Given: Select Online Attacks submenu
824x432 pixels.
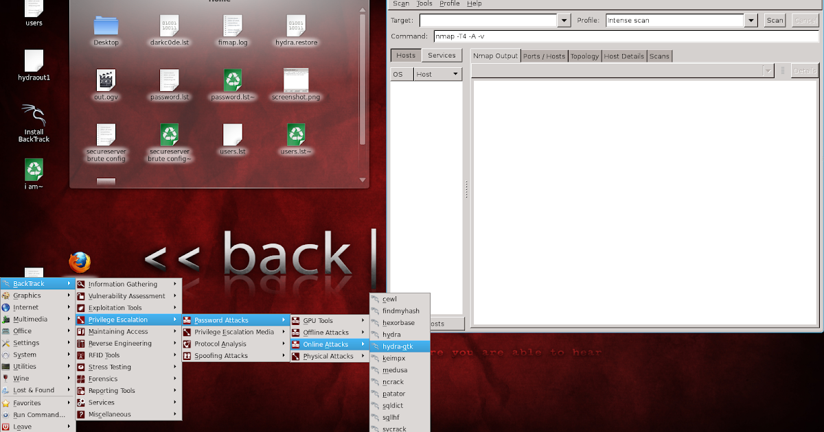Looking at the screenshot, I should 330,344.
